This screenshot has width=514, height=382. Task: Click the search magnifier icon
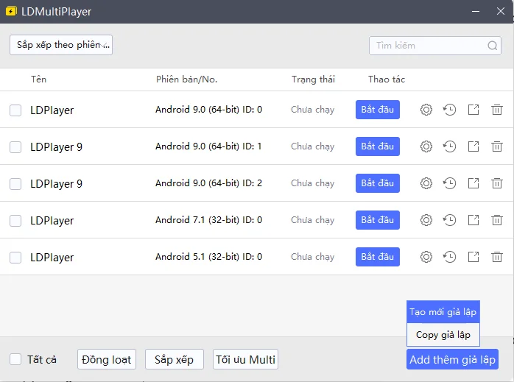click(x=493, y=46)
